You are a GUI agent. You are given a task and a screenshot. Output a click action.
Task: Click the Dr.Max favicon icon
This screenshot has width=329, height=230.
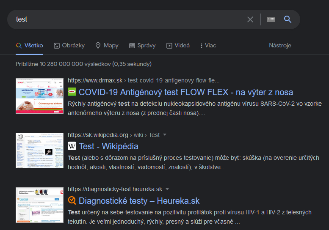click(x=72, y=92)
